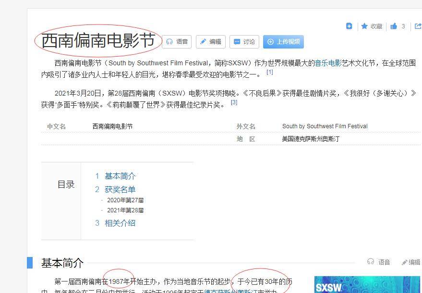Click the 语音 button beside the title
Screen dimensions: 422x293
click(177, 42)
